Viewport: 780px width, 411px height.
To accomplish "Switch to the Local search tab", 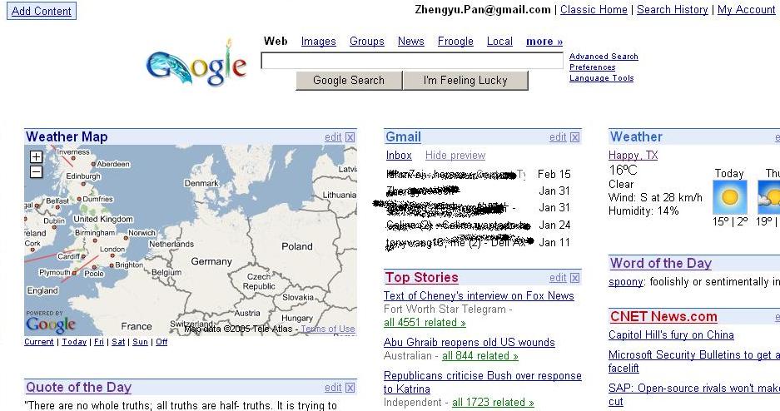I will [499, 42].
